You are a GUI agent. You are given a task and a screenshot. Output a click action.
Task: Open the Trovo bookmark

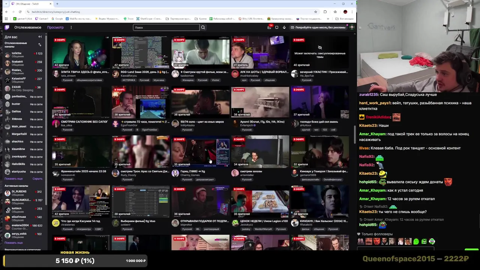[x=129, y=19]
